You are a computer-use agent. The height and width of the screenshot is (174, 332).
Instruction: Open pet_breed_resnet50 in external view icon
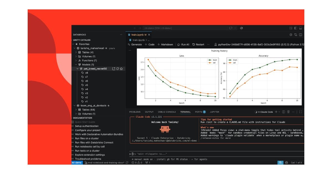point(113,69)
